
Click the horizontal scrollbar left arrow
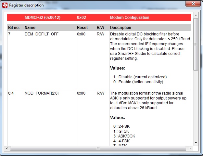coord(7,148)
